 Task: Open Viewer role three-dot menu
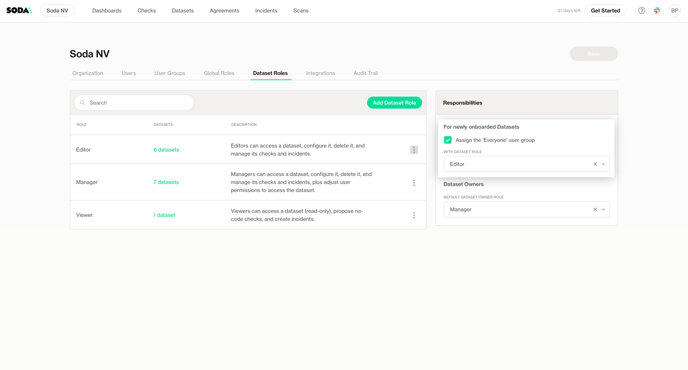[414, 215]
